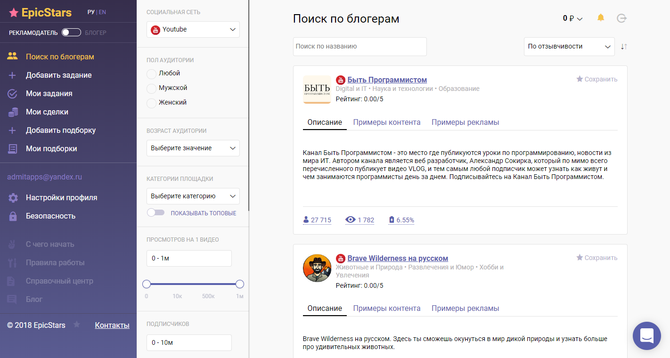The image size is (670, 358).
Task: Click the notification bell icon
Action: coord(600,18)
